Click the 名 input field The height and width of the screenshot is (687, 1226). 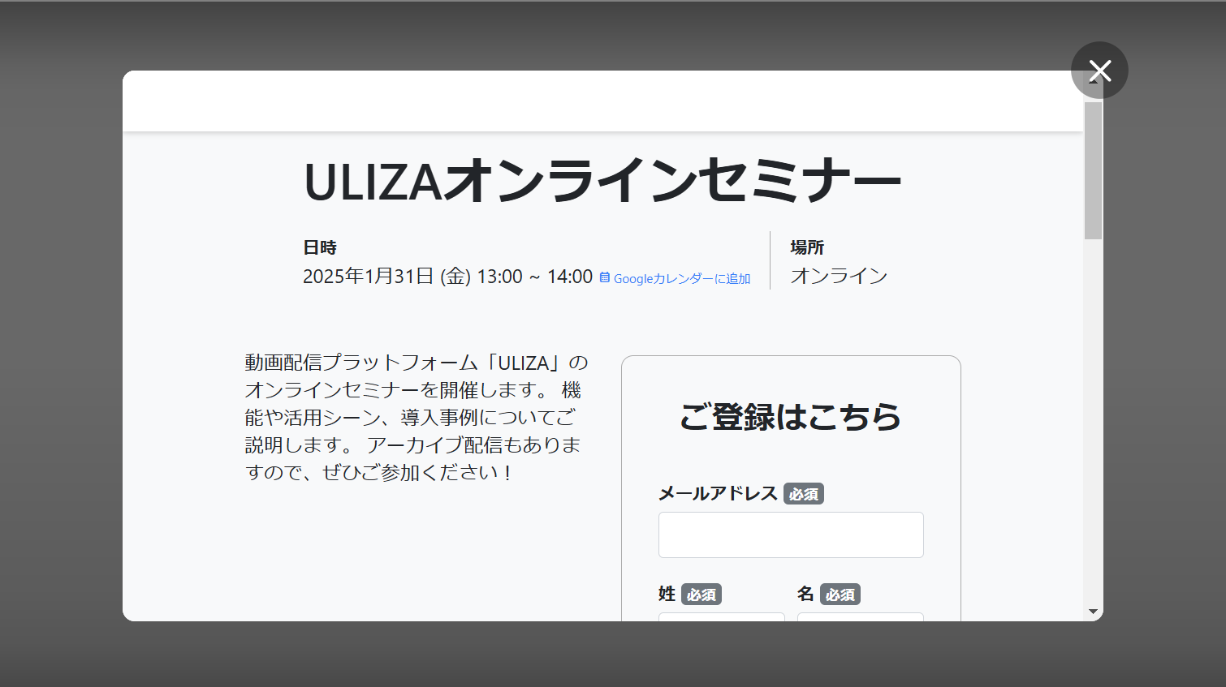tap(861, 617)
